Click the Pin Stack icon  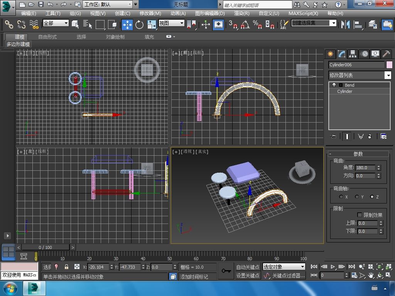pos(333,136)
